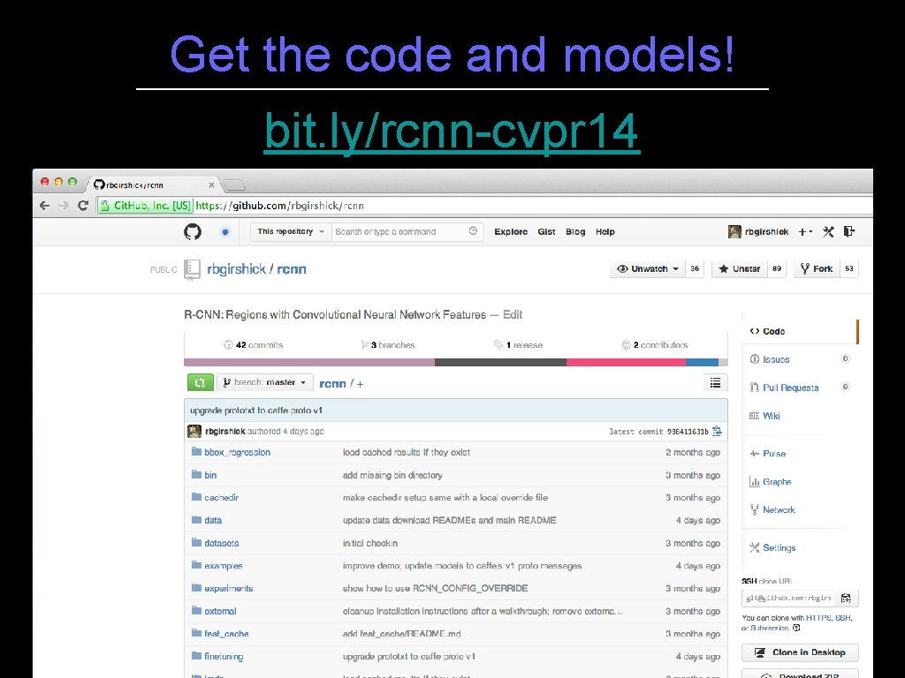This screenshot has width=905, height=678.
Task: Click the tools wrench icon in the header
Action: pyautogui.click(x=827, y=231)
